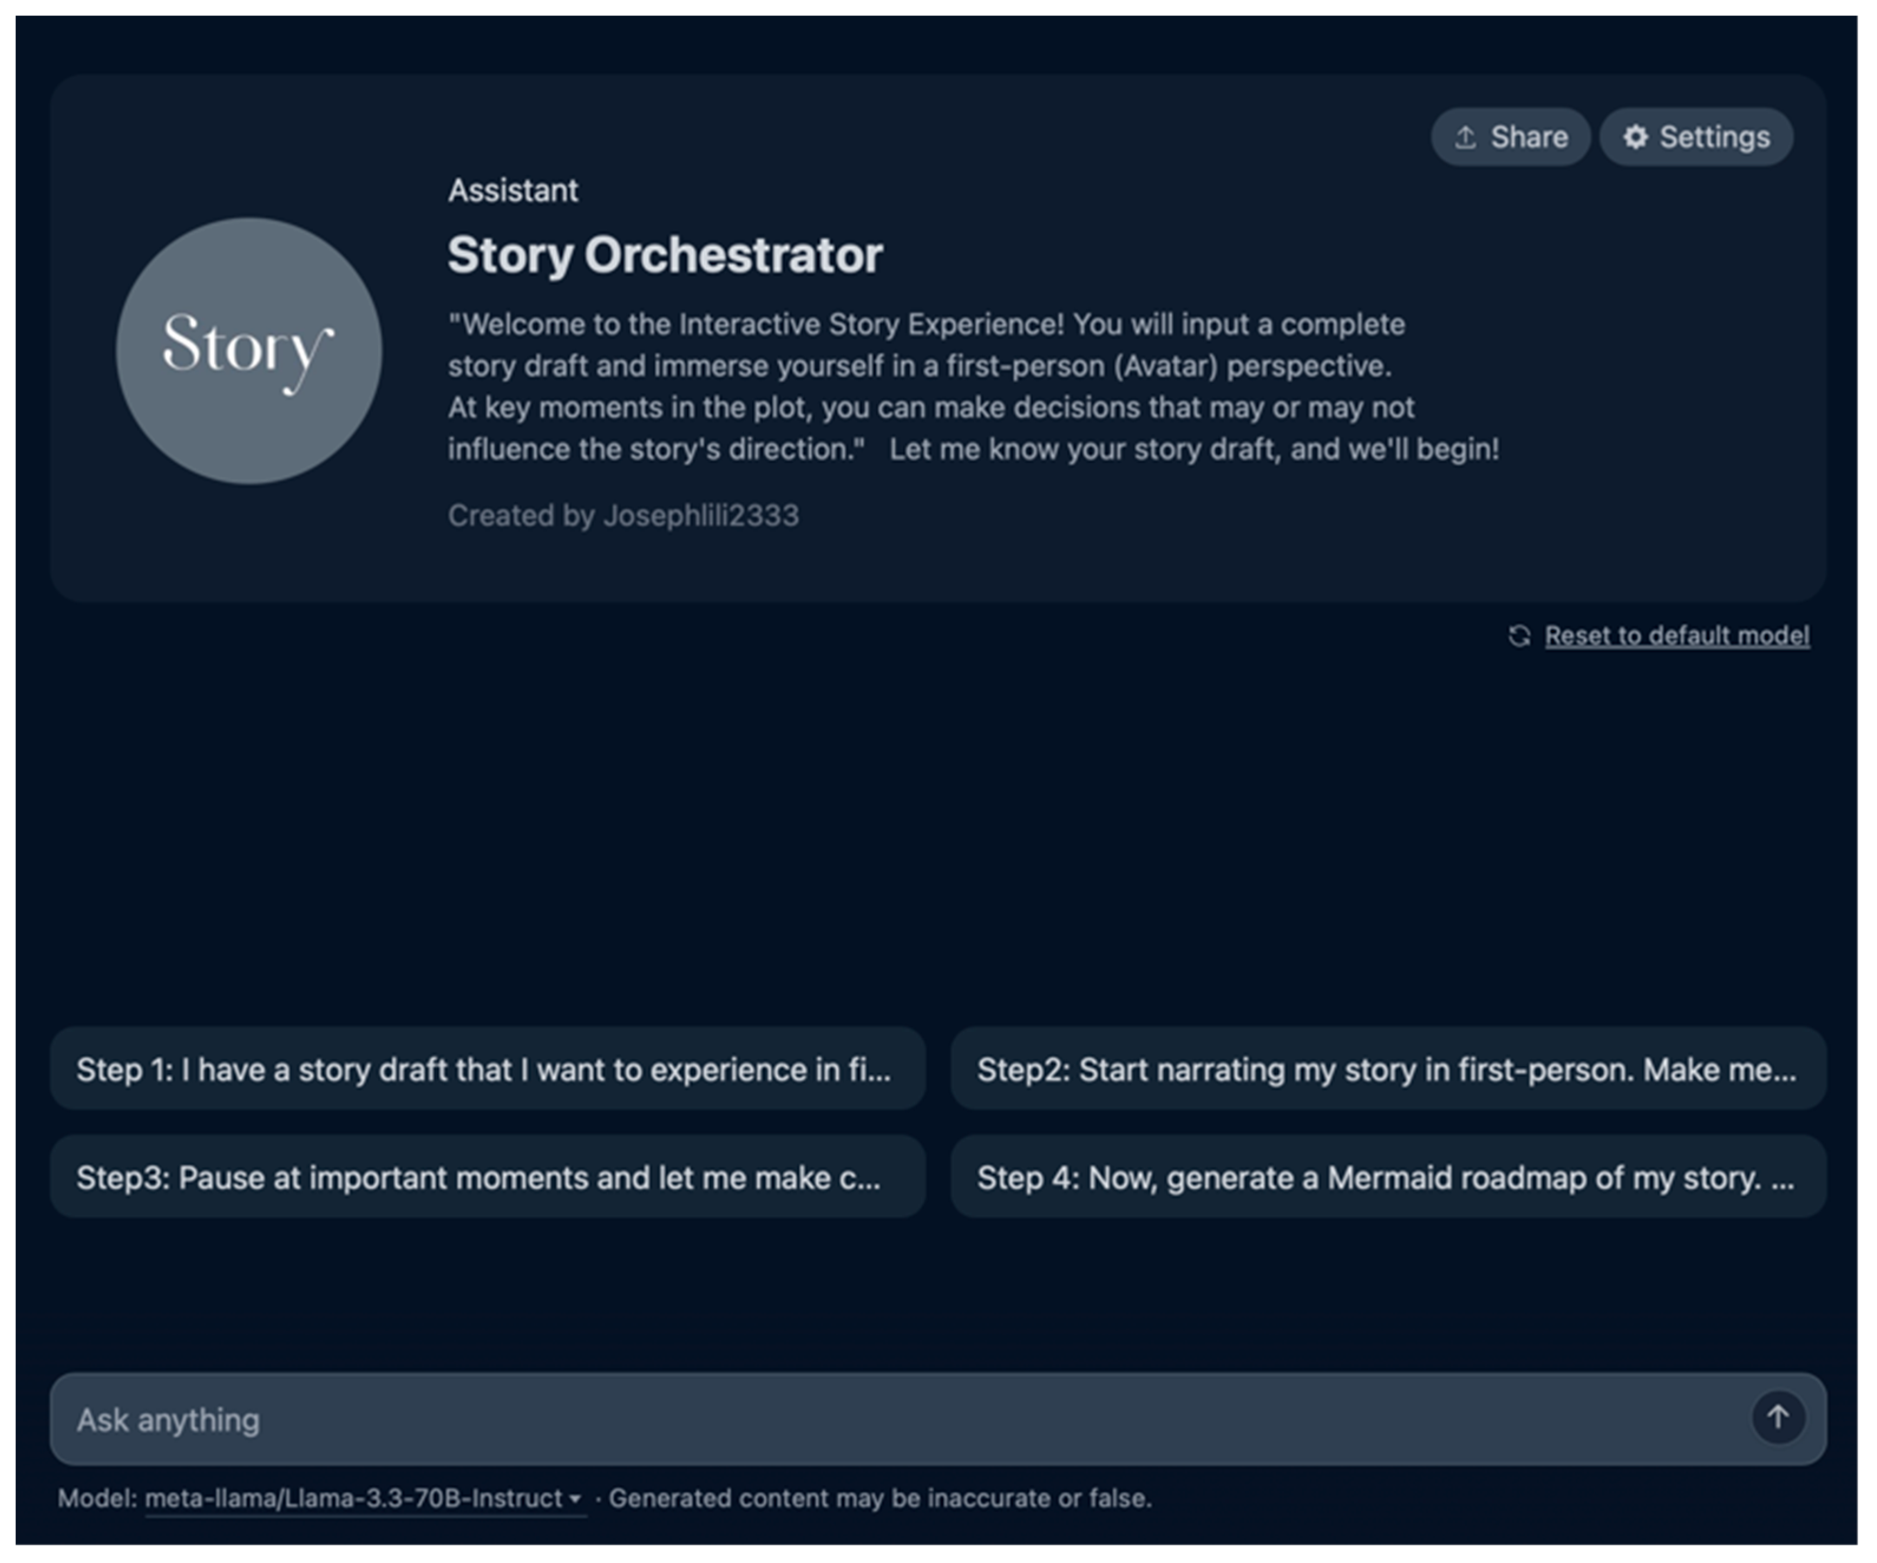Click the Share button label
This screenshot has width=1877, height=1563.
coord(1528,137)
